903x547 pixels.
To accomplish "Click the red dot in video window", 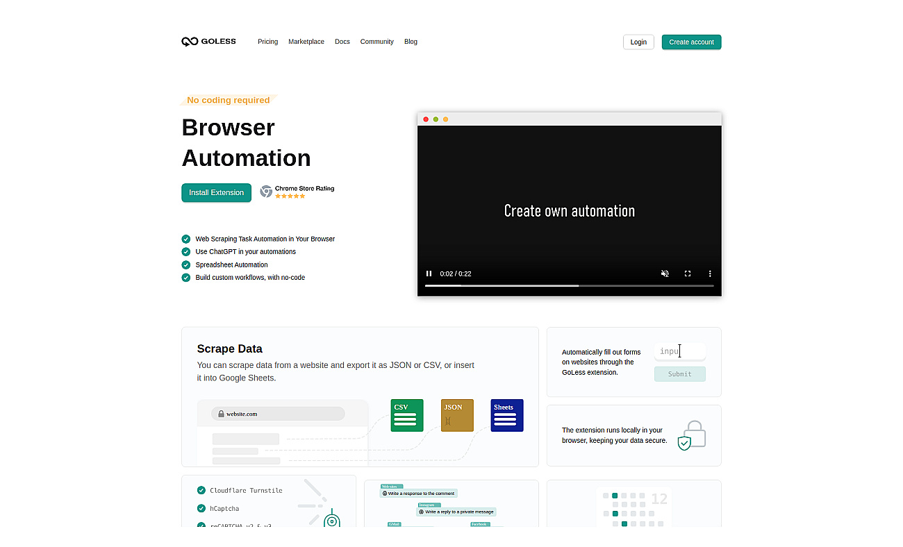I will 426,119.
